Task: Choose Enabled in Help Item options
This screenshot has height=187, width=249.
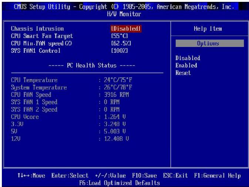Action: 186,65
